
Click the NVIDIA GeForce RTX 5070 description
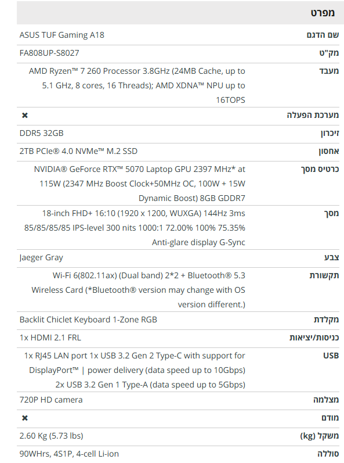tap(139, 184)
